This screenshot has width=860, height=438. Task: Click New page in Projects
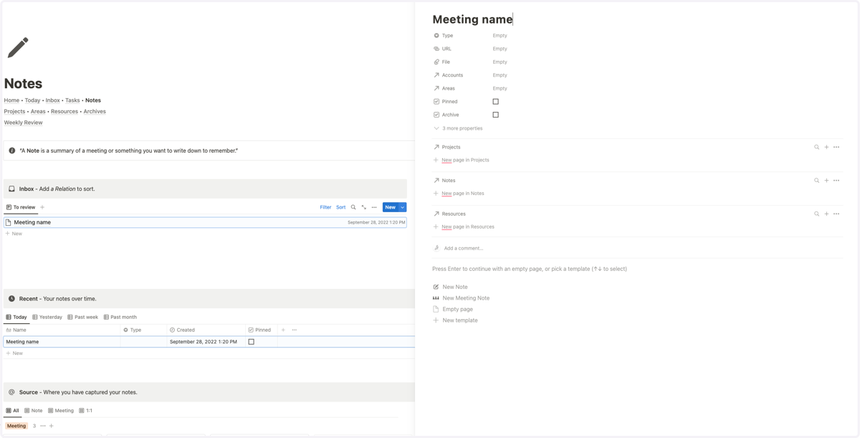(x=465, y=160)
